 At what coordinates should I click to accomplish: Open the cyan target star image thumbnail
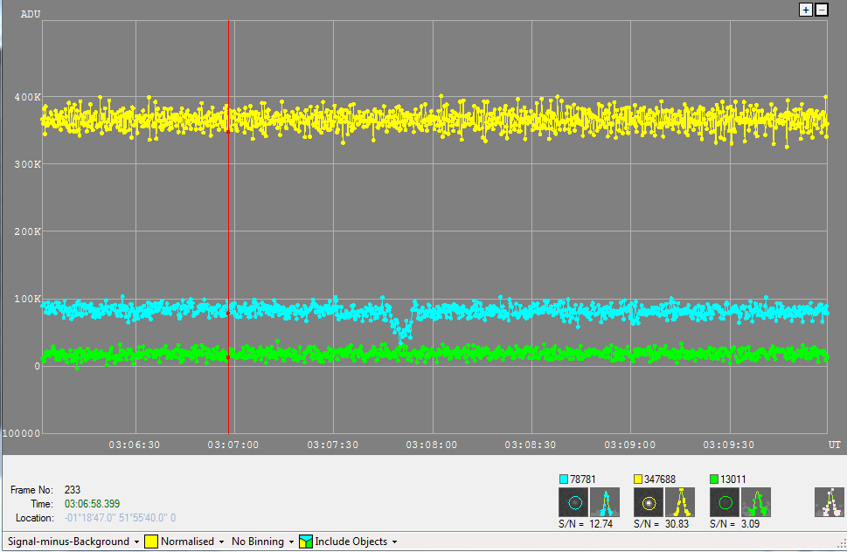click(574, 502)
